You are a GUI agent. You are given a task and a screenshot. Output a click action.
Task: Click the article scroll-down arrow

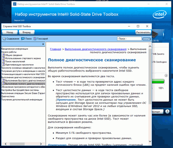tap(150, 141)
